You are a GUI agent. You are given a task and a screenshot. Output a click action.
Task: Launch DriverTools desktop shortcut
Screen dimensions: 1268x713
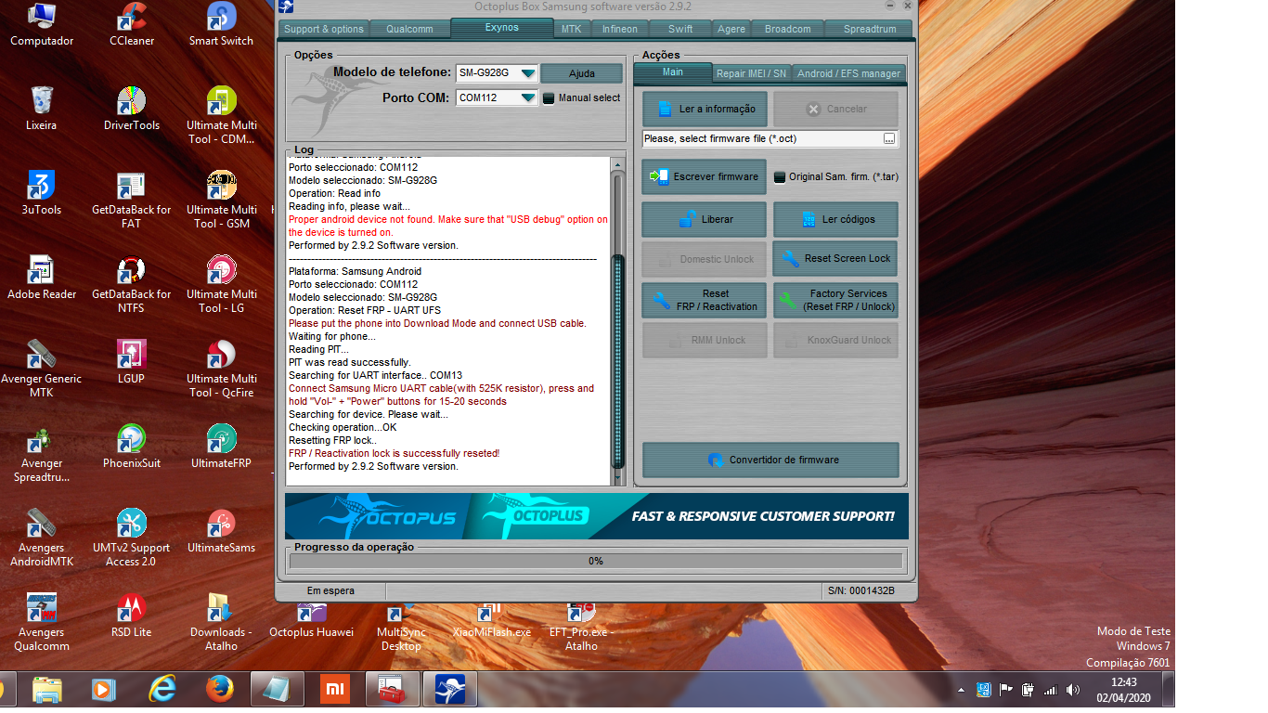pos(132,109)
